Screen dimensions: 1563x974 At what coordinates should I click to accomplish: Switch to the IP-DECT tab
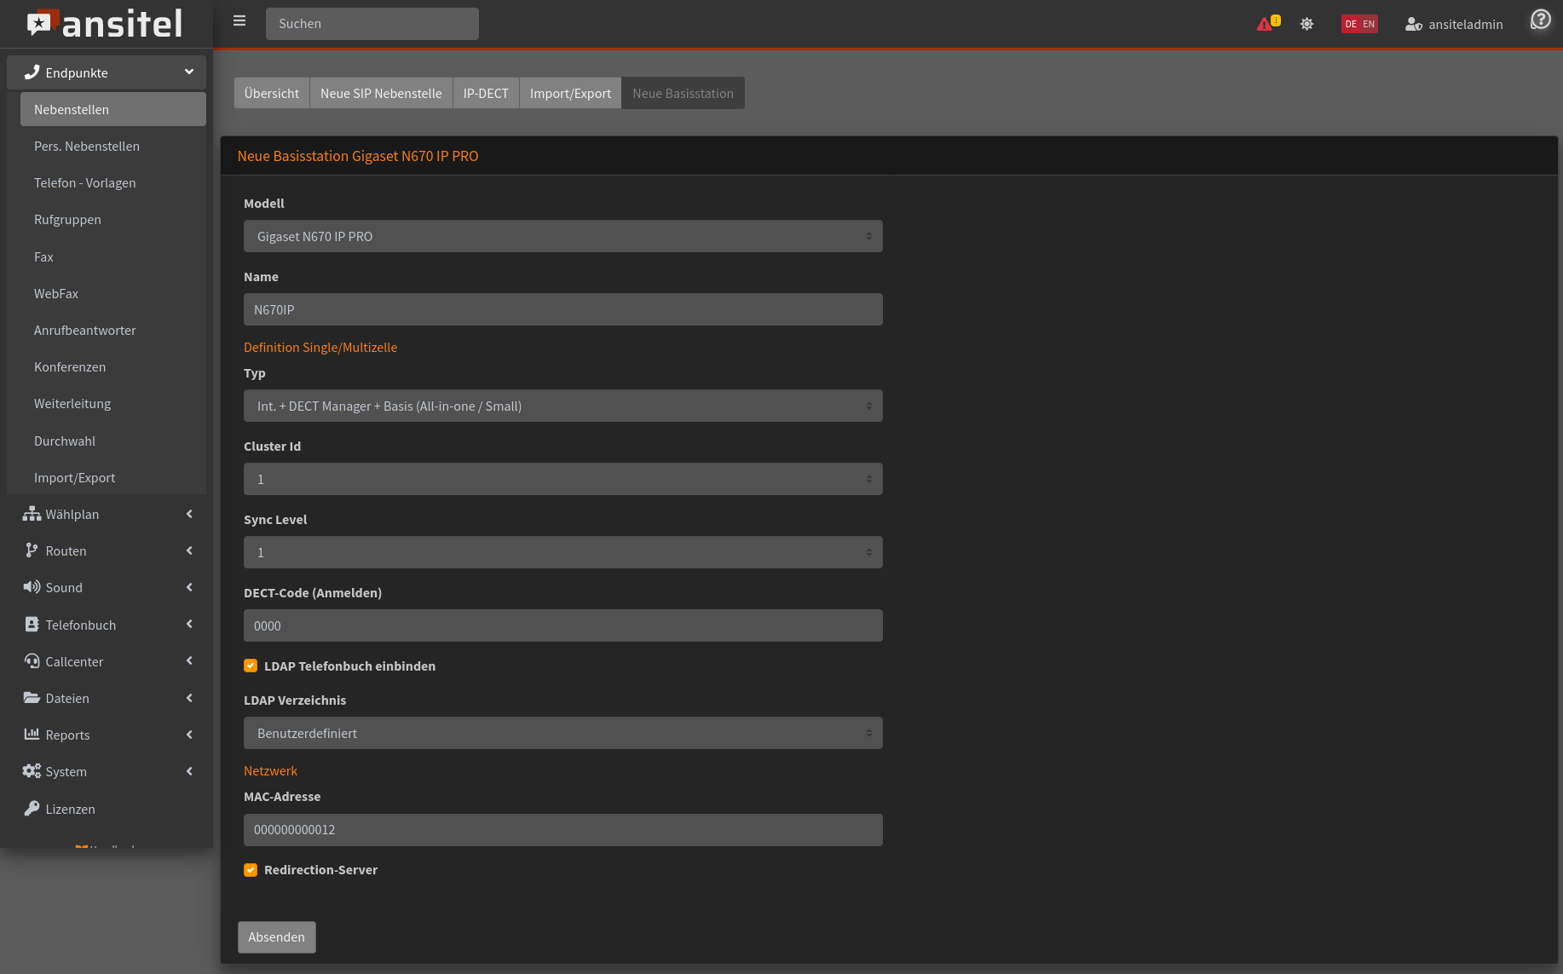point(486,94)
